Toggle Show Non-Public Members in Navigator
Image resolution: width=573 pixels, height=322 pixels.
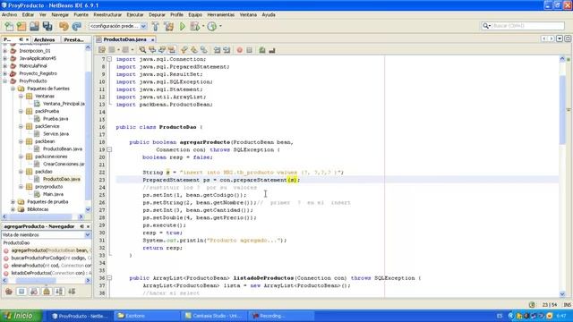pyautogui.click(x=47, y=292)
